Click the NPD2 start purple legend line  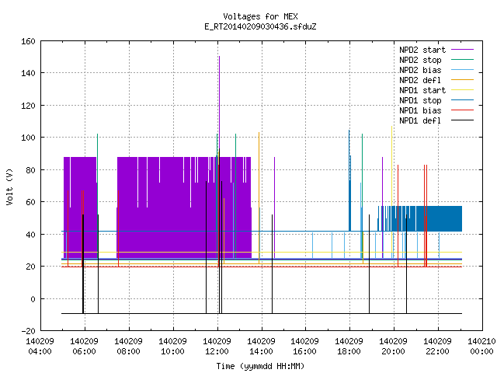[x=462, y=50]
